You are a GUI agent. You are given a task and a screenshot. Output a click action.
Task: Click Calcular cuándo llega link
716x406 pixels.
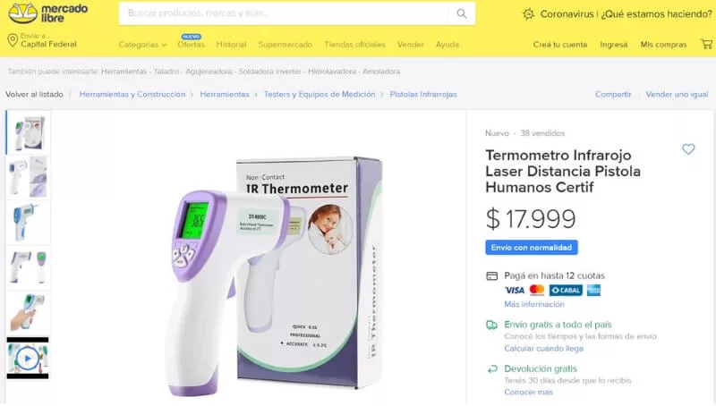click(543, 348)
